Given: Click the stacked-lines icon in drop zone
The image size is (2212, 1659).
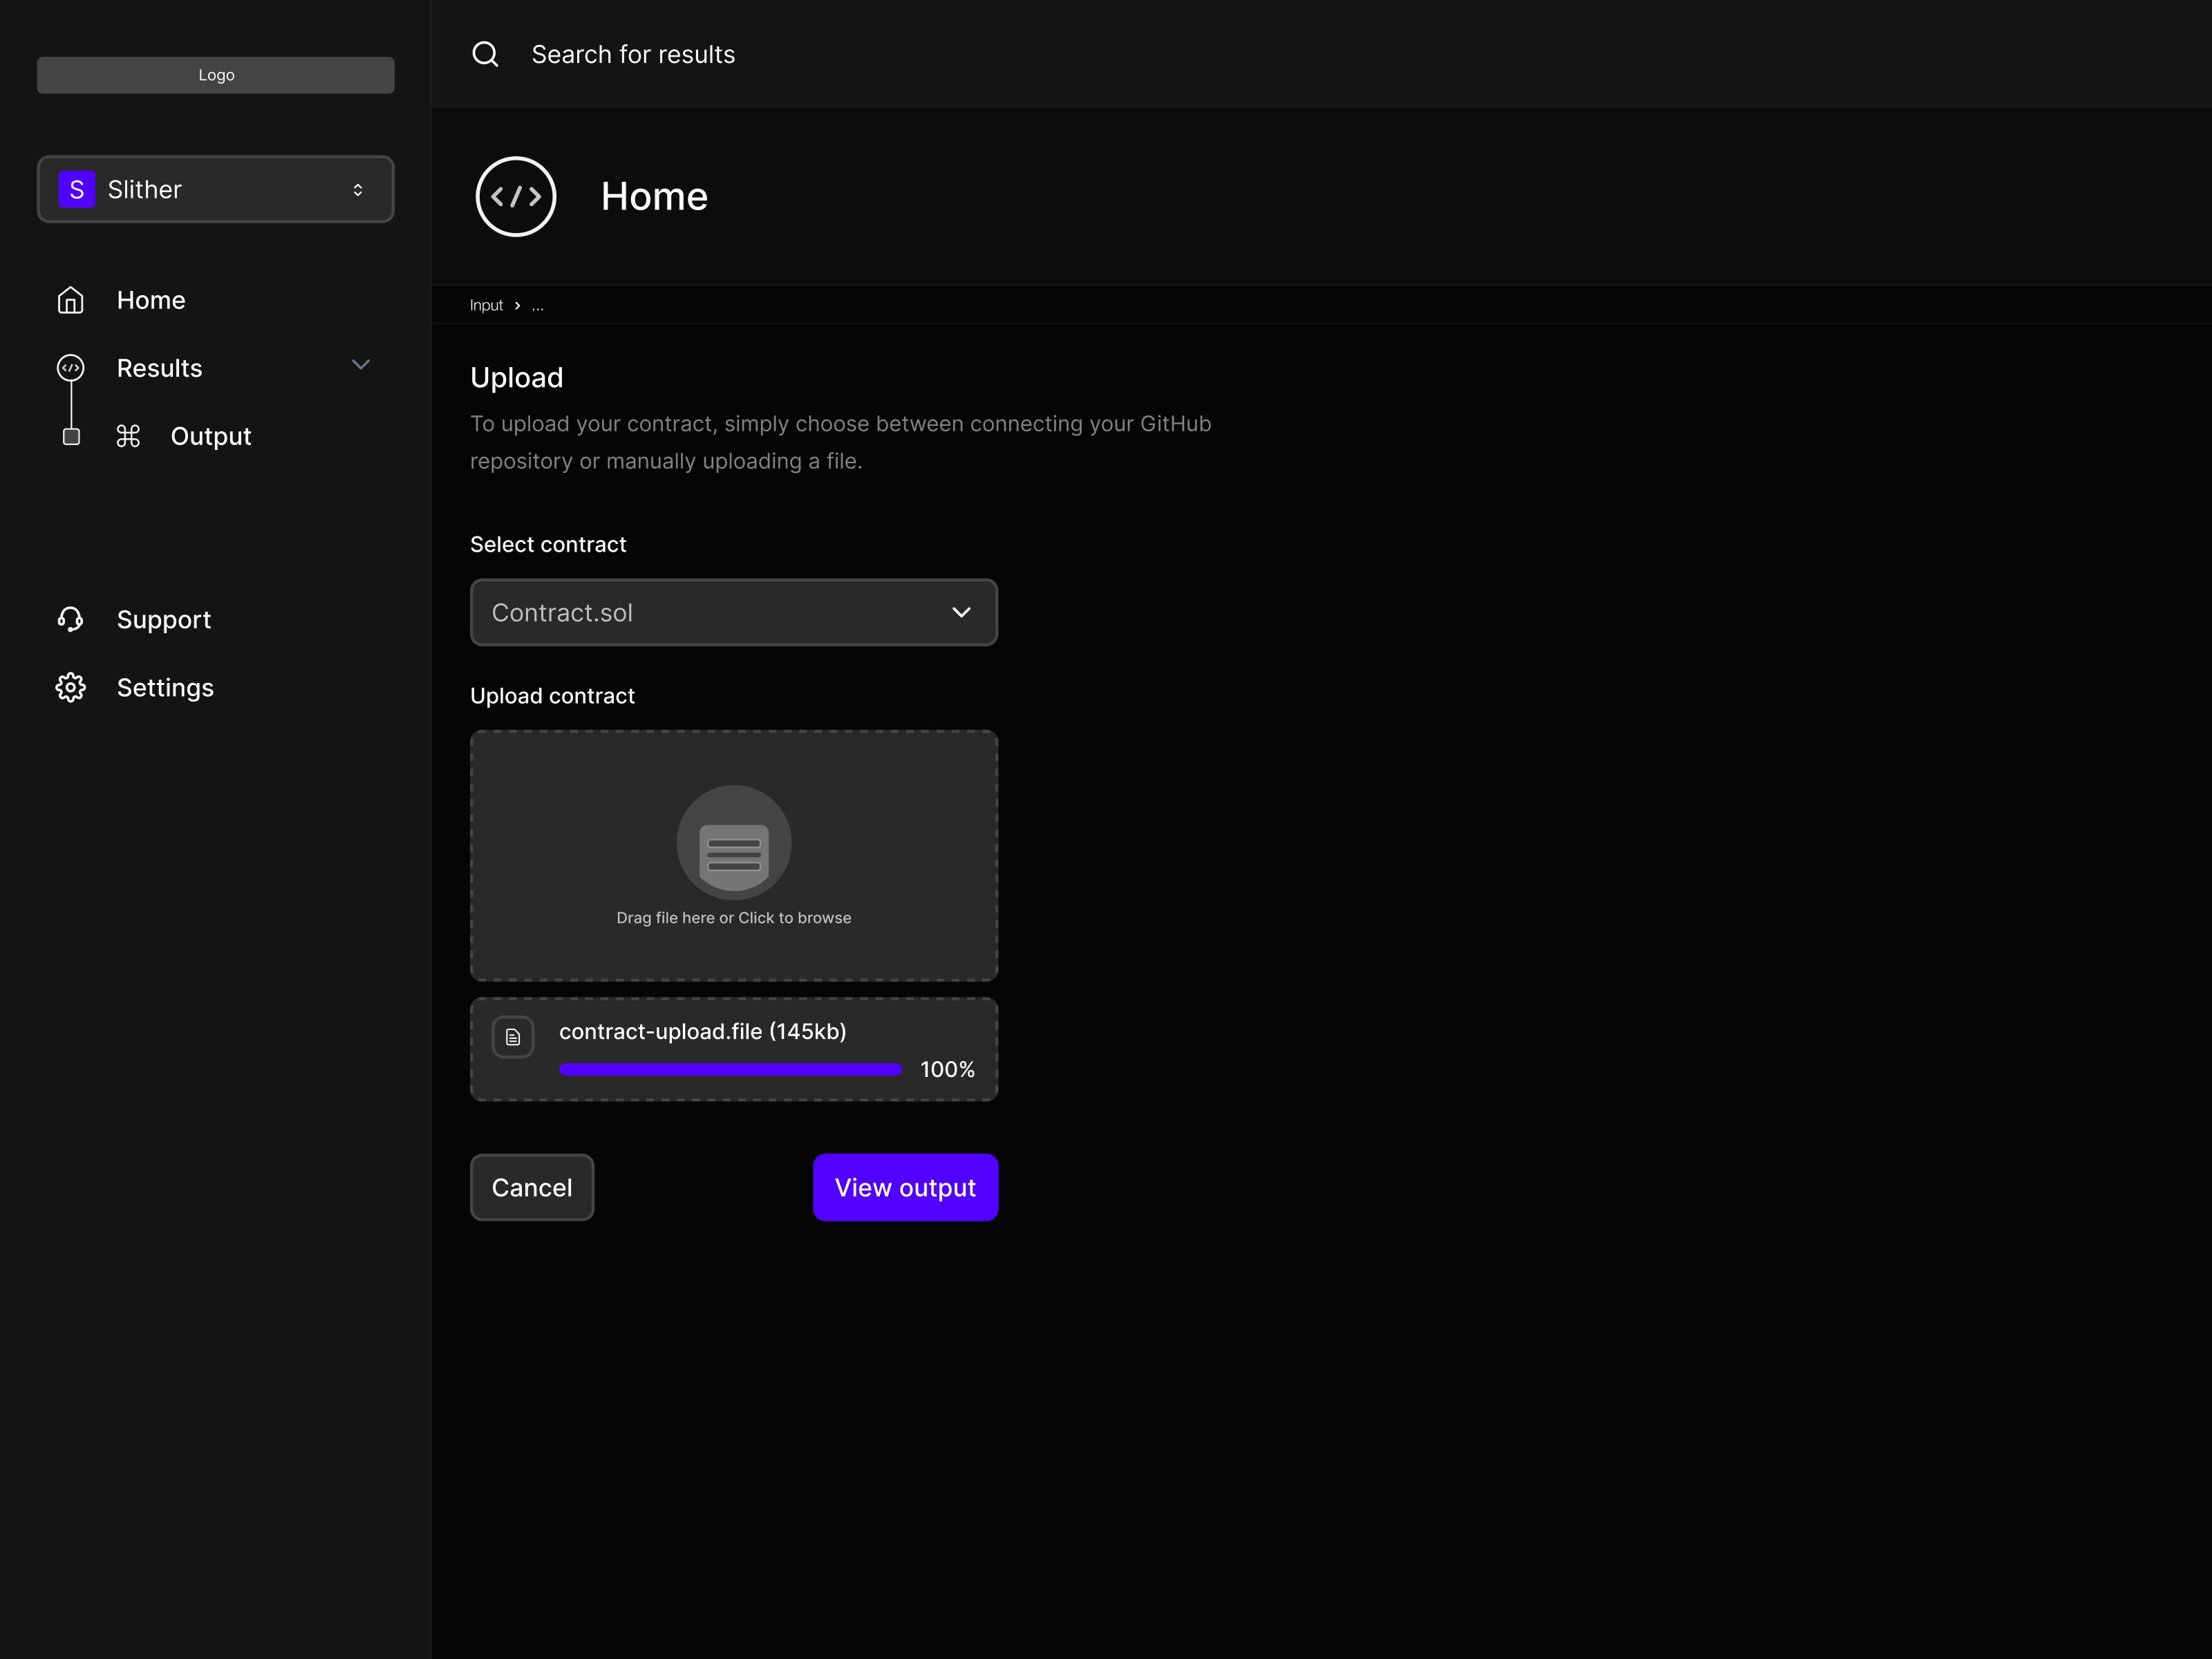Looking at the screenshot, I should tap(734, 855).
